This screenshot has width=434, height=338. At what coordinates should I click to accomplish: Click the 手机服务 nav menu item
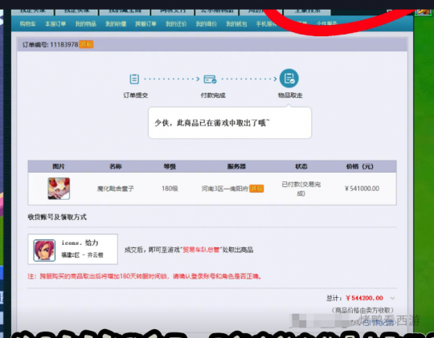pyautogui.click(x=266, y=24)
